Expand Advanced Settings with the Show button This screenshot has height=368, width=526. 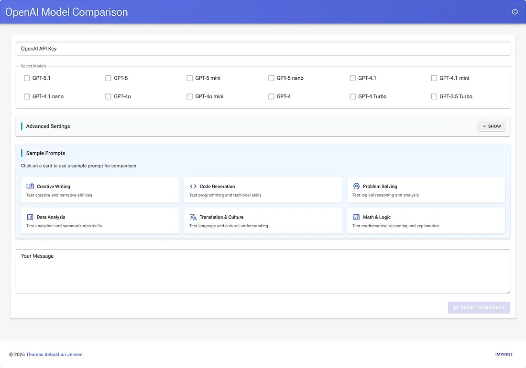click(491, 126)
